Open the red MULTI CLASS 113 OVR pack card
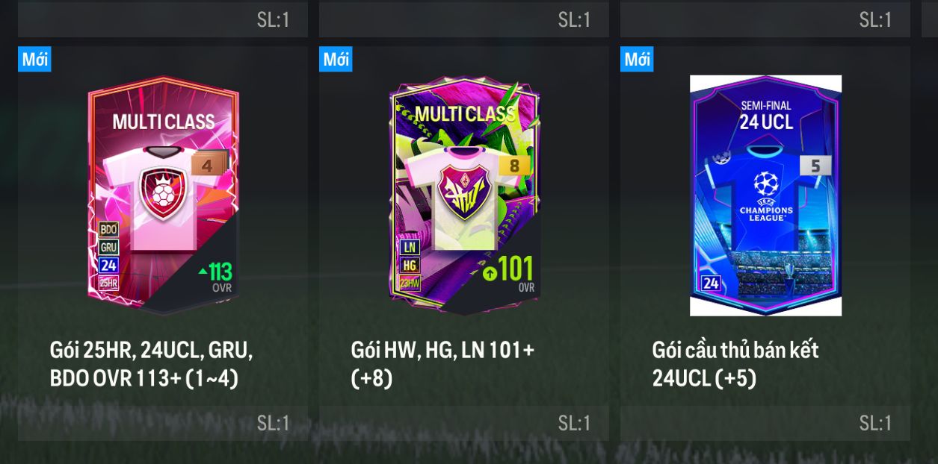 click(163, 195)
